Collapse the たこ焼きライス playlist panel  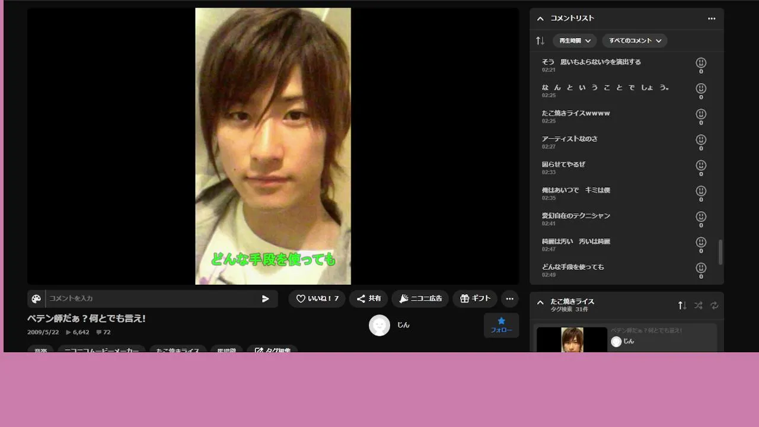[540, 302]
